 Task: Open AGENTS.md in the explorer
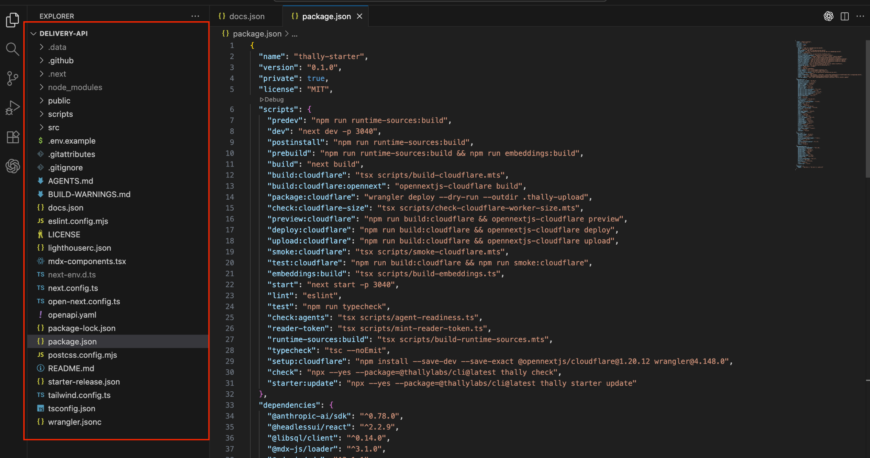118,181
